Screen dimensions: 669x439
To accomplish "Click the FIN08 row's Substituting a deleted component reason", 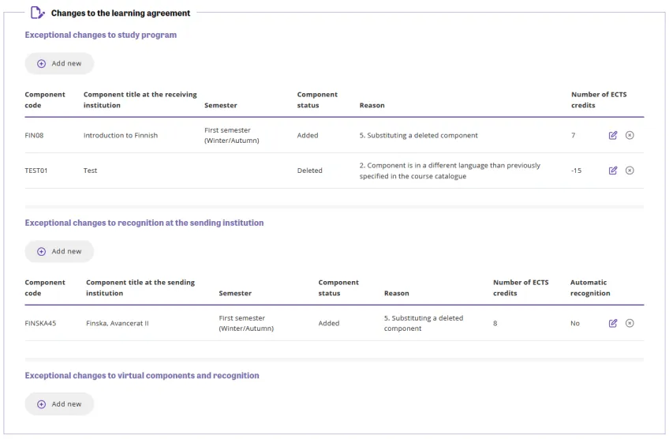I will pos(419,135).
